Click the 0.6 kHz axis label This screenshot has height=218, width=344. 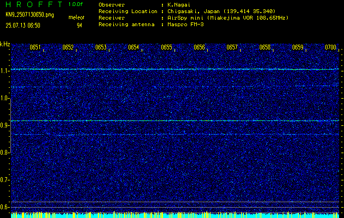pyautogui.click(x=4, y=207)
